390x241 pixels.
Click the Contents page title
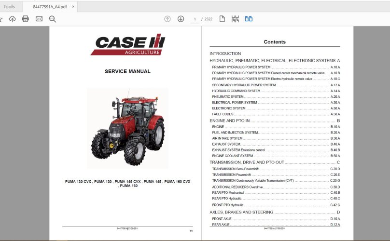(x=275, y=42)
